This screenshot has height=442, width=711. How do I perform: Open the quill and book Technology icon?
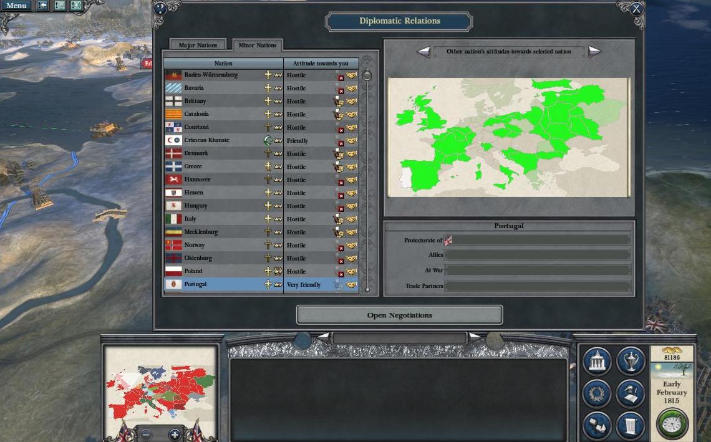[x=631, y=393]
